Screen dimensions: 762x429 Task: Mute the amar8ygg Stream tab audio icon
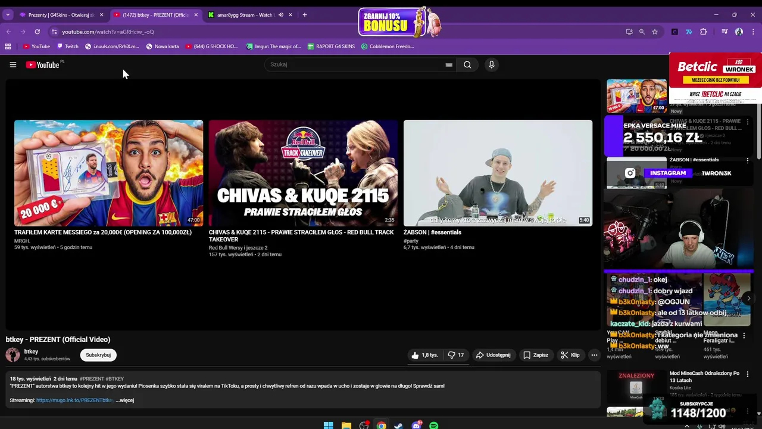(280, 15)
